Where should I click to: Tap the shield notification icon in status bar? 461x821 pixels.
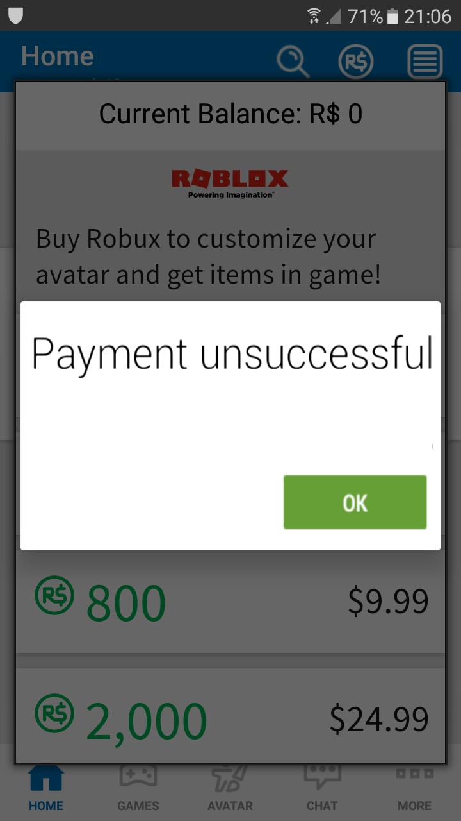point(15,15)
